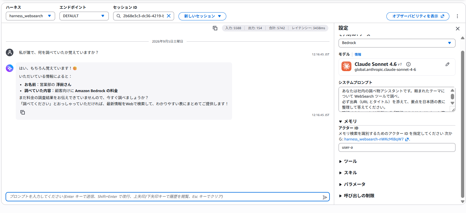
Task: Click the search magnifier in session ID field
Action: 118,16
